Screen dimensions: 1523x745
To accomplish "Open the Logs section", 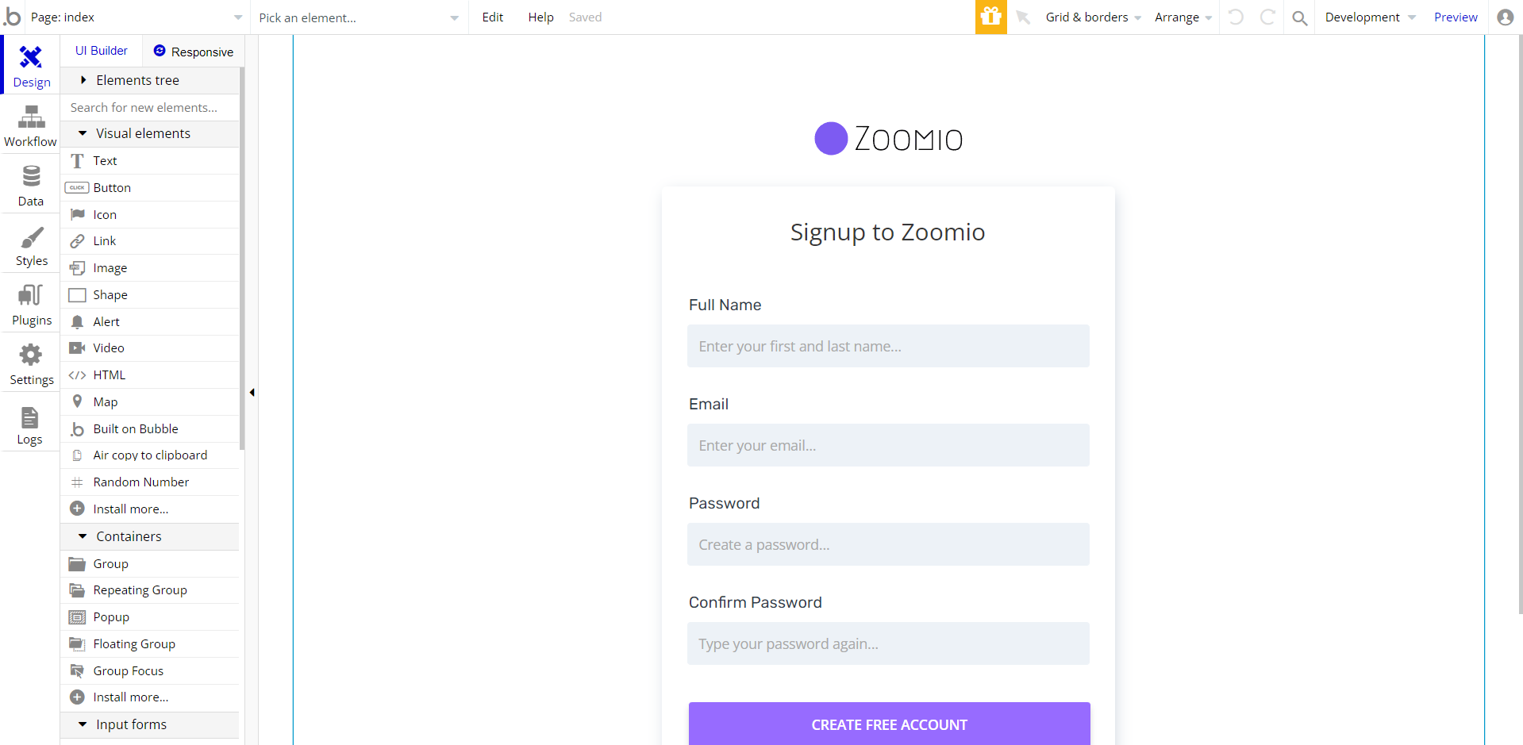I will click(x=30, y=424).
